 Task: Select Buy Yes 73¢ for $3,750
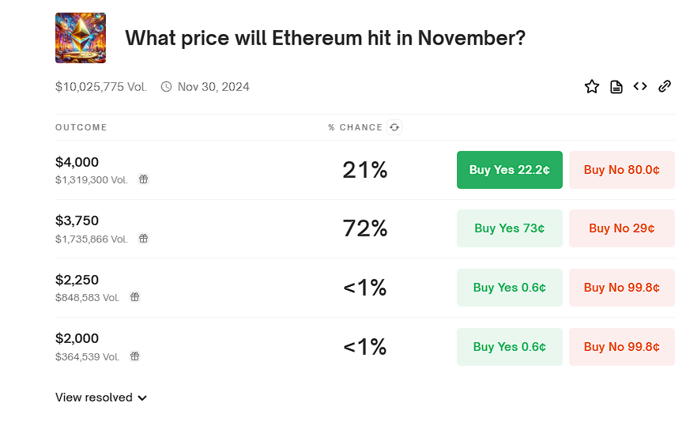coord(509,228)
